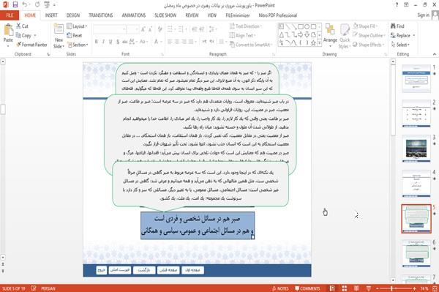Click the highlighted blue text box on slide
Viewport: 439px width, 292px height.
(x=198, y=225)
